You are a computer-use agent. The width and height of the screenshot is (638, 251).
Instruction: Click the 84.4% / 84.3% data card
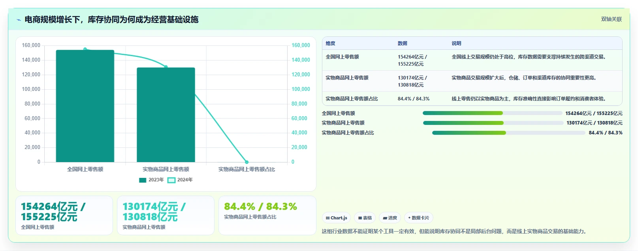[x=267, y=215]
